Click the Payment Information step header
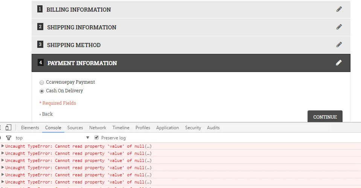This screenshot has width=361, height=188. pos(191,63)
